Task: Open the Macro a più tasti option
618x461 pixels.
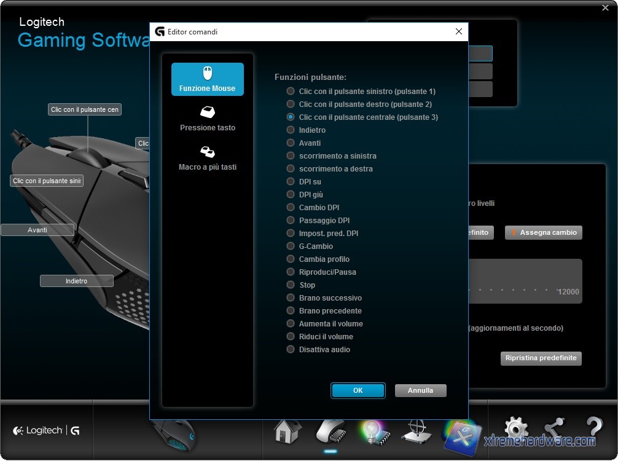Action: (x=207, y=158)
